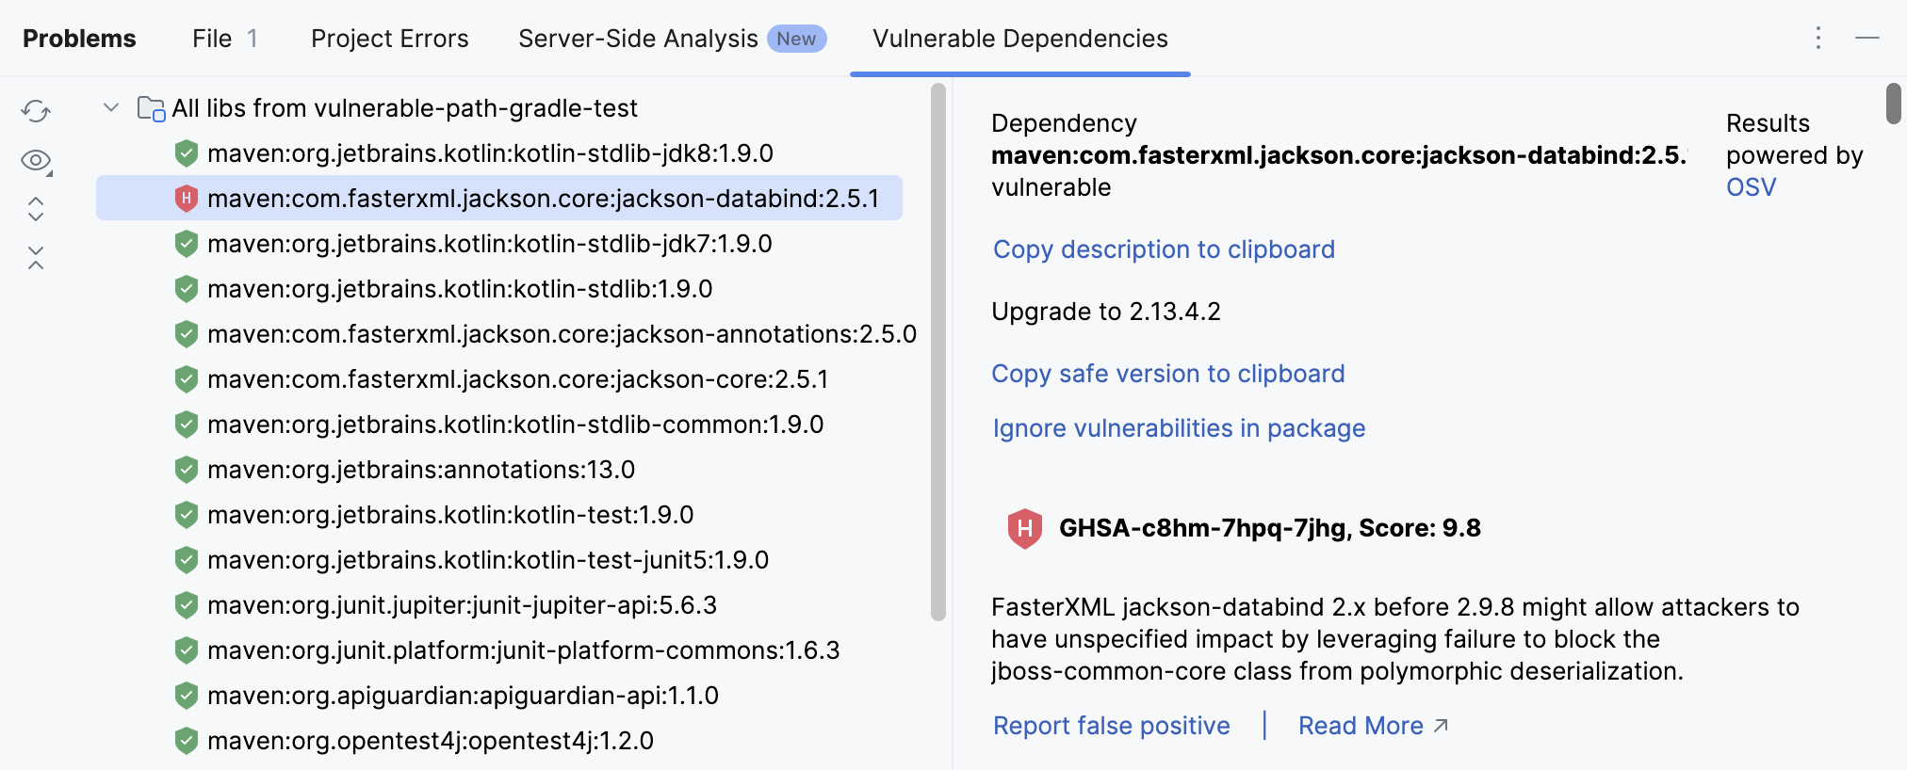Click the red H shield by GHSA-c8hm-7hpq-7jhg

coord(1025,528)
